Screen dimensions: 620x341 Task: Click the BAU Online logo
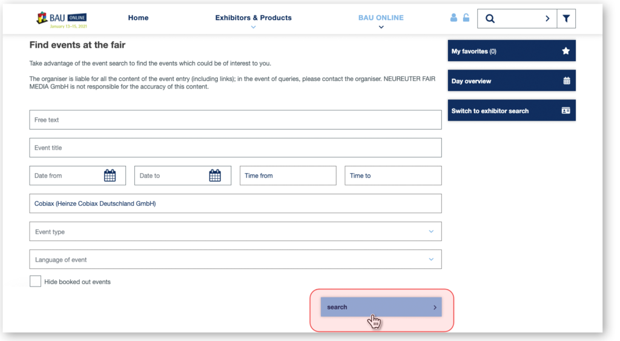pyautogui.click(x=62, y=19)
